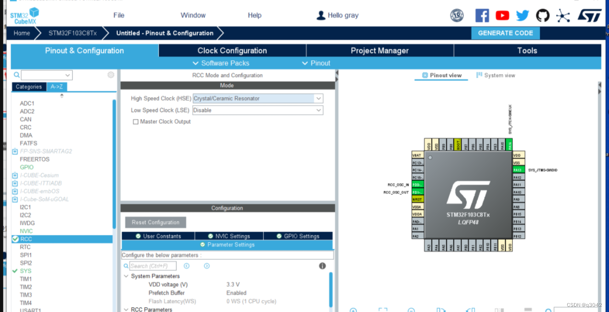Select the Parameter Settings tab
609x312 pixels.
[227, 245]
